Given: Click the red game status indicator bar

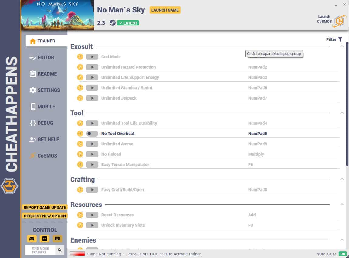Looking at the screenshot, I should pyautogui.click(x=77, y=254).
